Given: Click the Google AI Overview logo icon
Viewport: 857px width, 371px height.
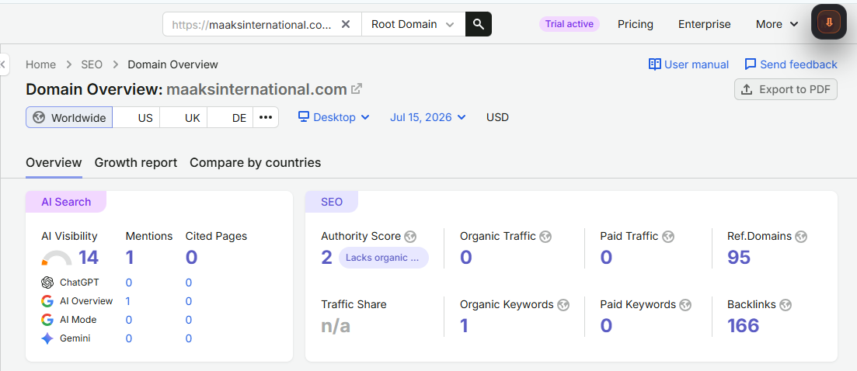Looking at the screenshot, I should pyautogui.click(x=47, y=301).
